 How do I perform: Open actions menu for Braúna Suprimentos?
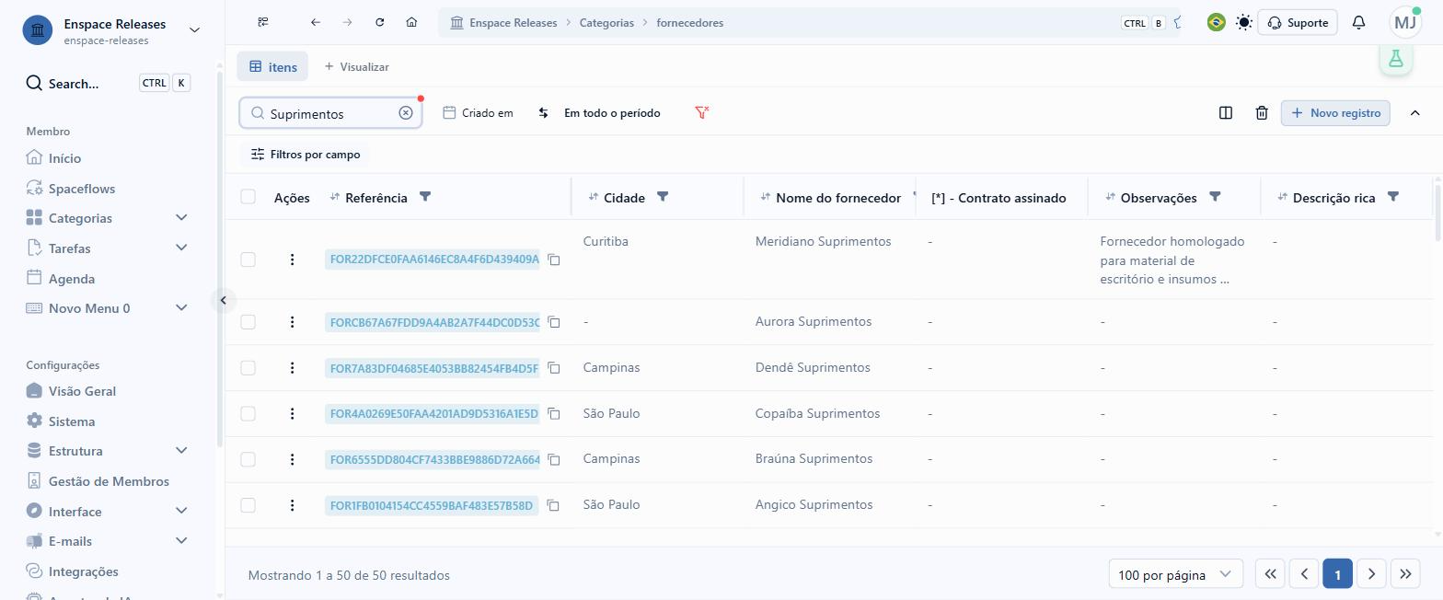(x=292, y=459)
